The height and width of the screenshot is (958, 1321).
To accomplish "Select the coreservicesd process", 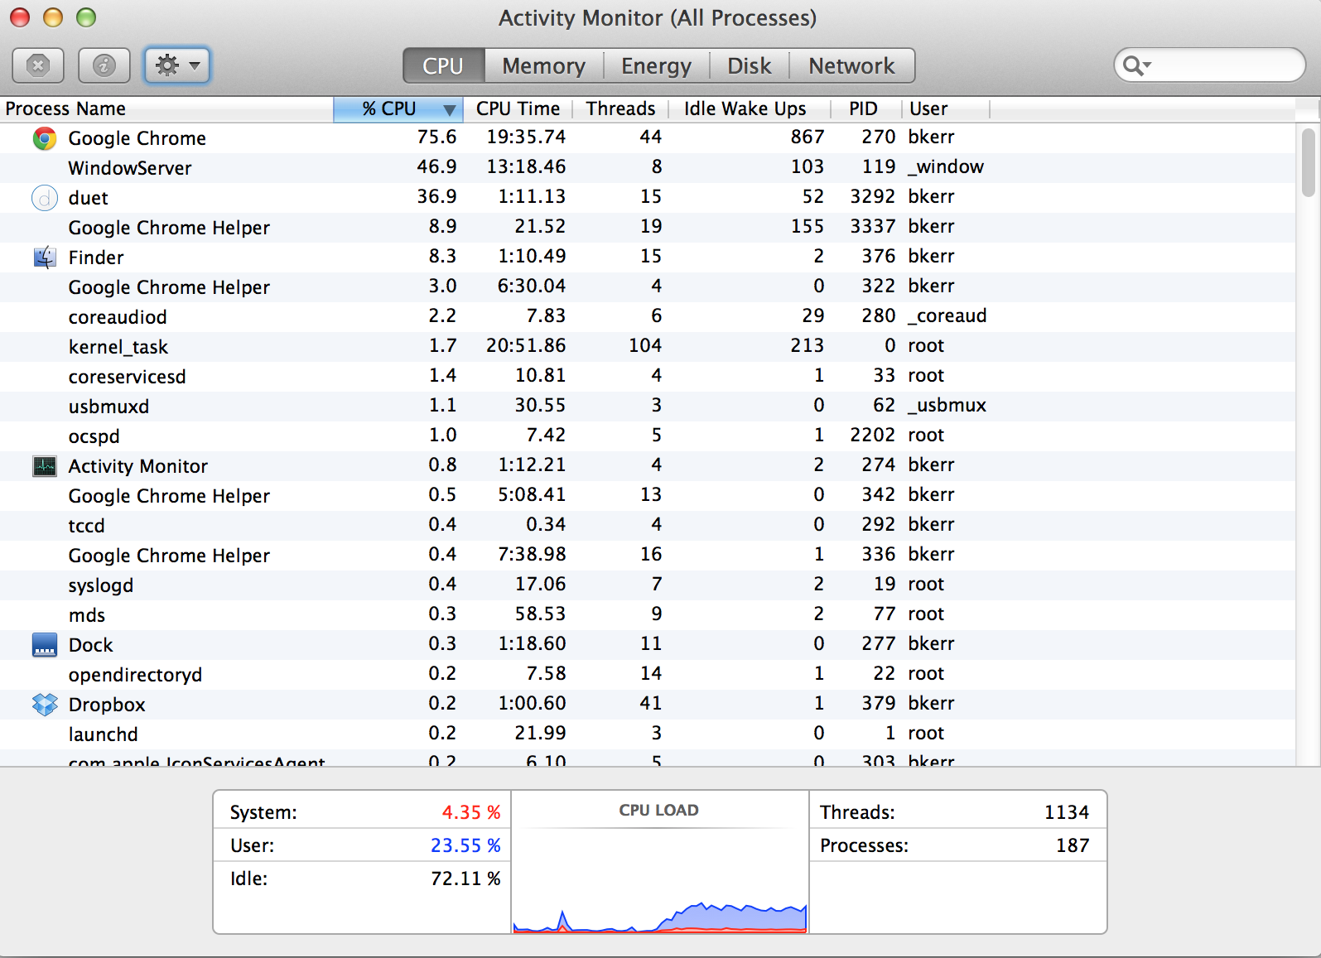I will coord(648,377).
